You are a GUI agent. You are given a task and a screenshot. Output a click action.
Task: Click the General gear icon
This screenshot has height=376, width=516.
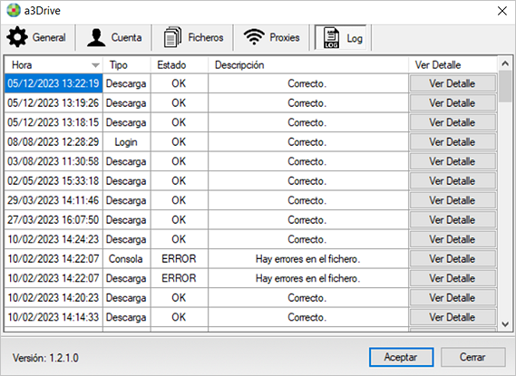coord(17,37)
